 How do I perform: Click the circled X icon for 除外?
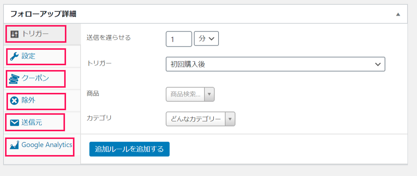point(14,101)
